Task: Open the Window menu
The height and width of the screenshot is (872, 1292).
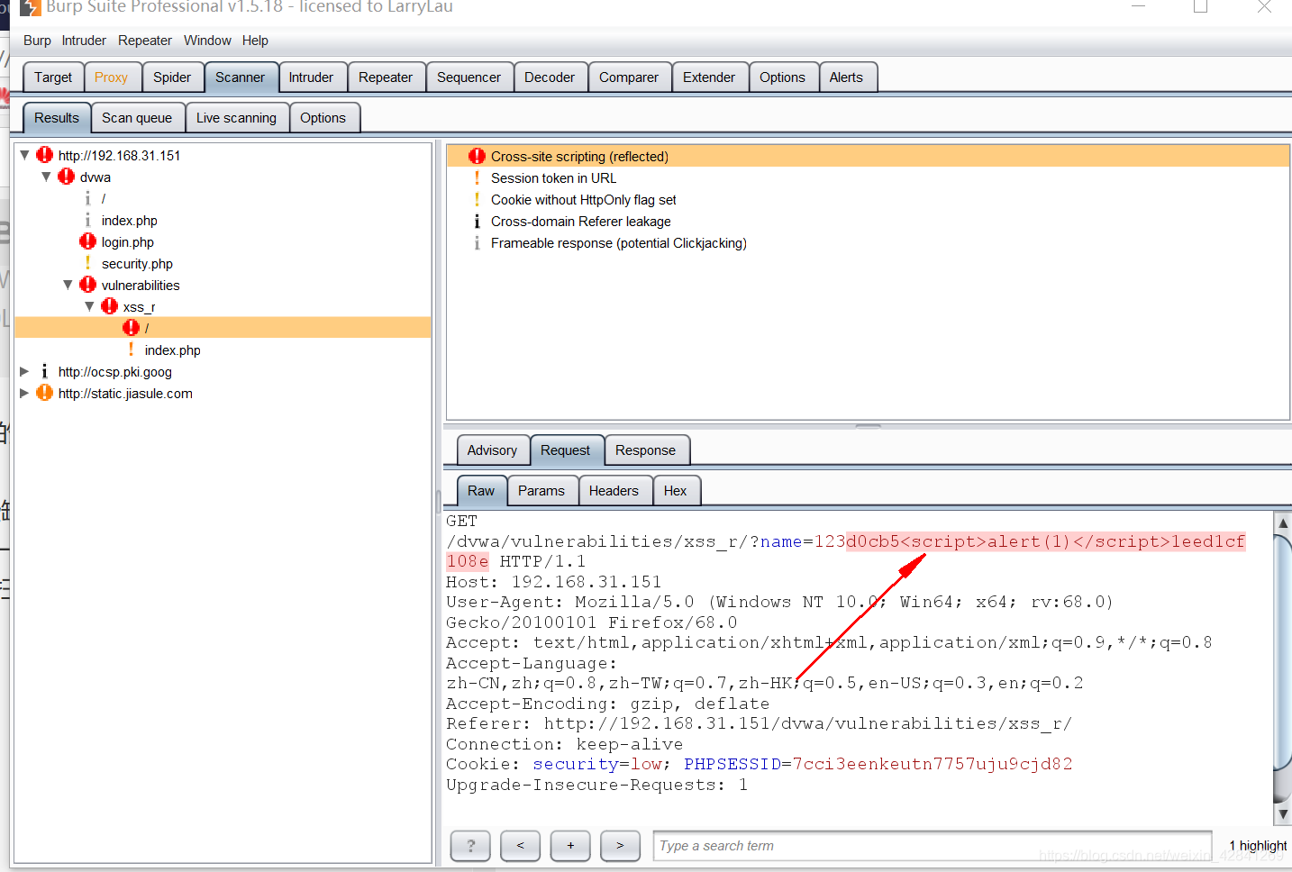Action: click(x=207, y=41)
